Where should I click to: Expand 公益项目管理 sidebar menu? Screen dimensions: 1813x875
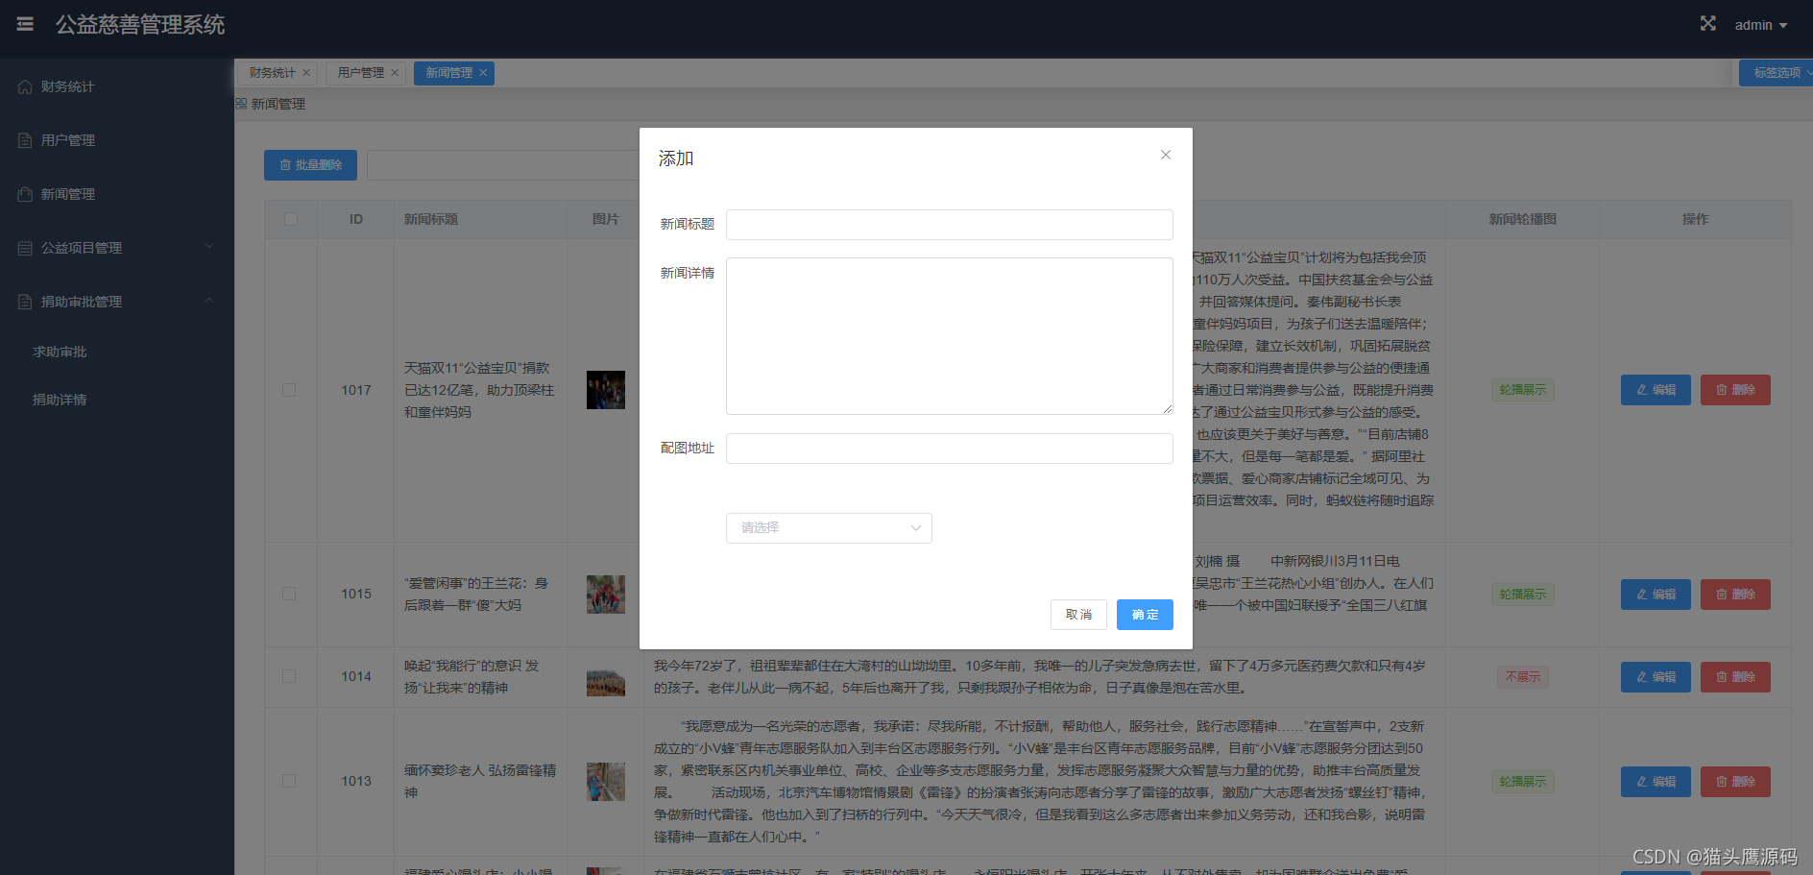click(x=116, y=248)
